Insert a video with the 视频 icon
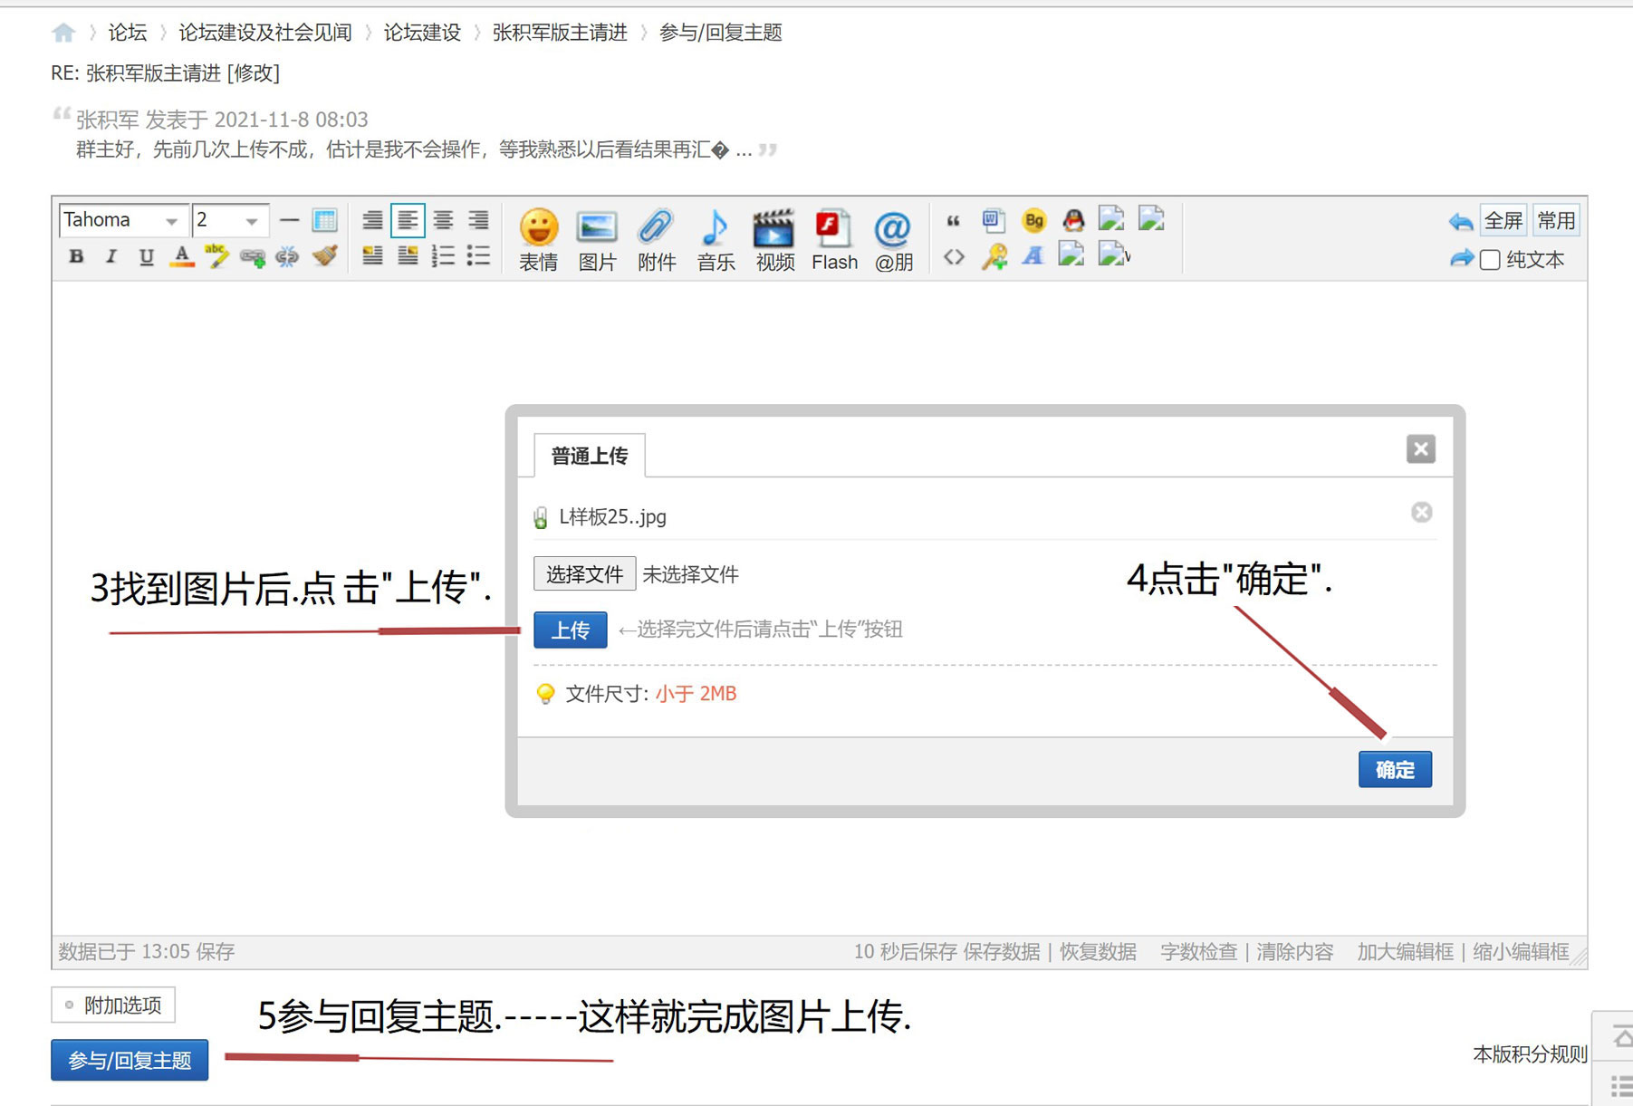 click(774, 238)
